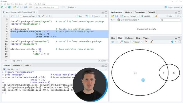Close the Terminal tab
183x103 pixels.
(x=21, y=66)
